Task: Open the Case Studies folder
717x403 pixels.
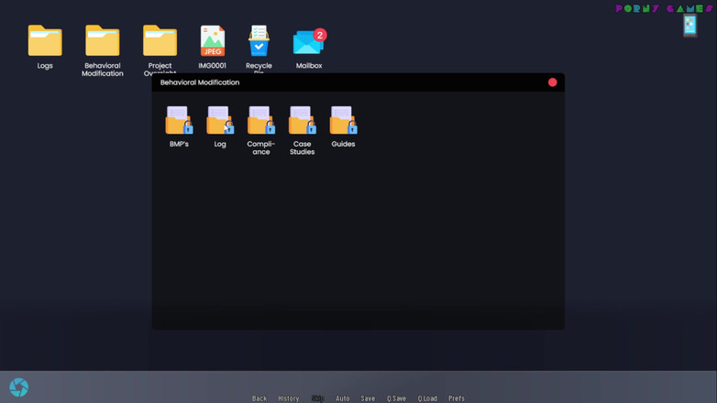Action: 303,122
